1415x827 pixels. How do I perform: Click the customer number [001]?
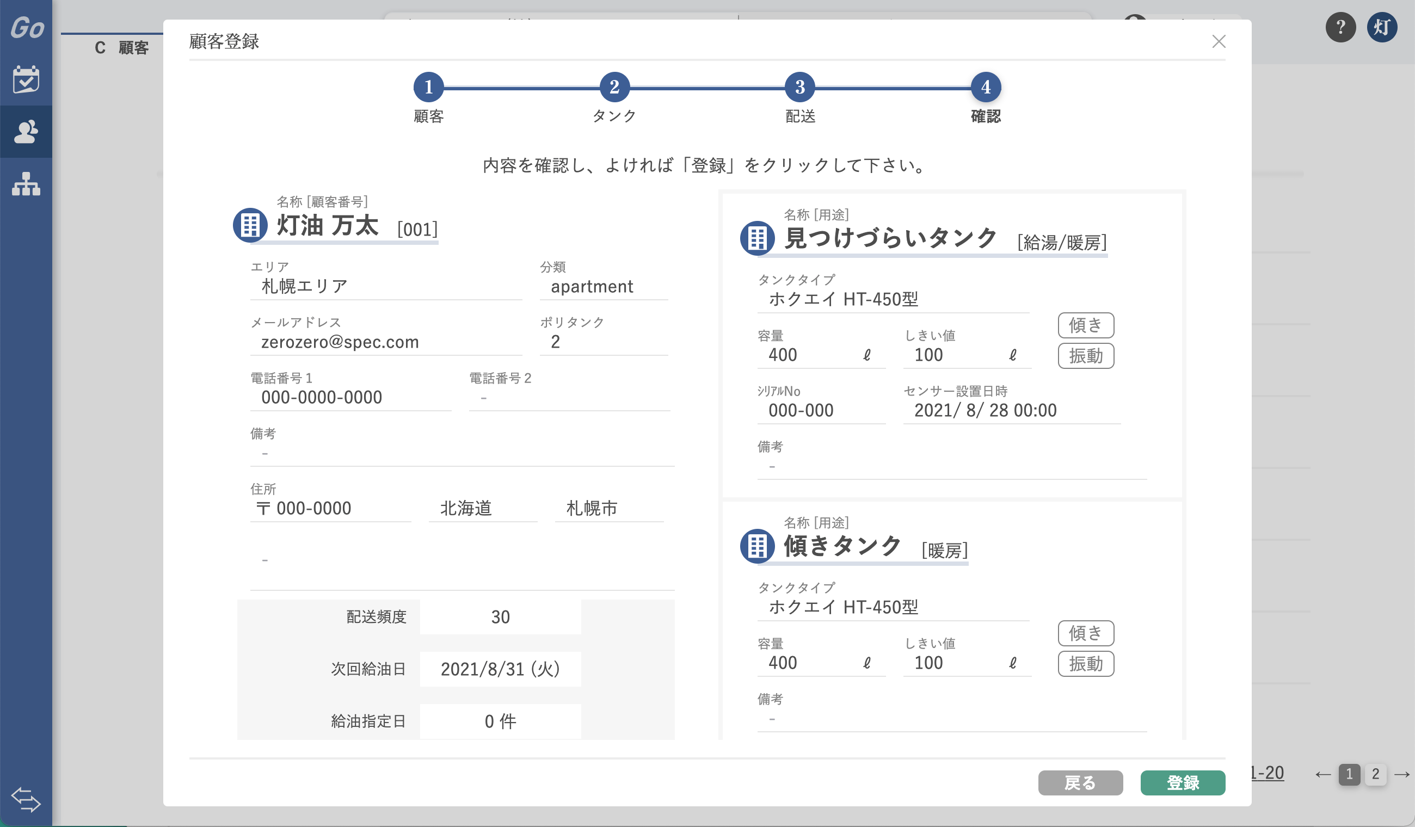pos(417,229)
